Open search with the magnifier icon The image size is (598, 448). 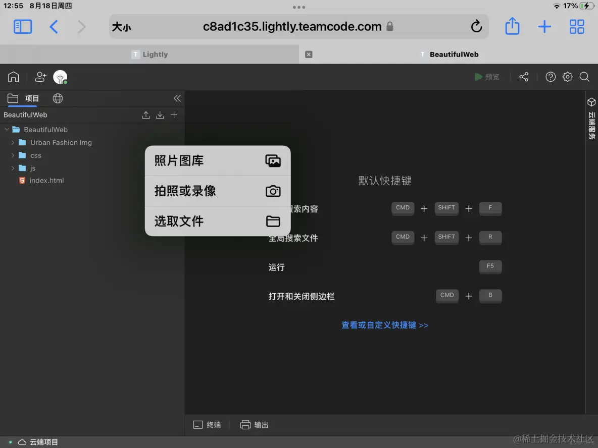pos(584,77)
